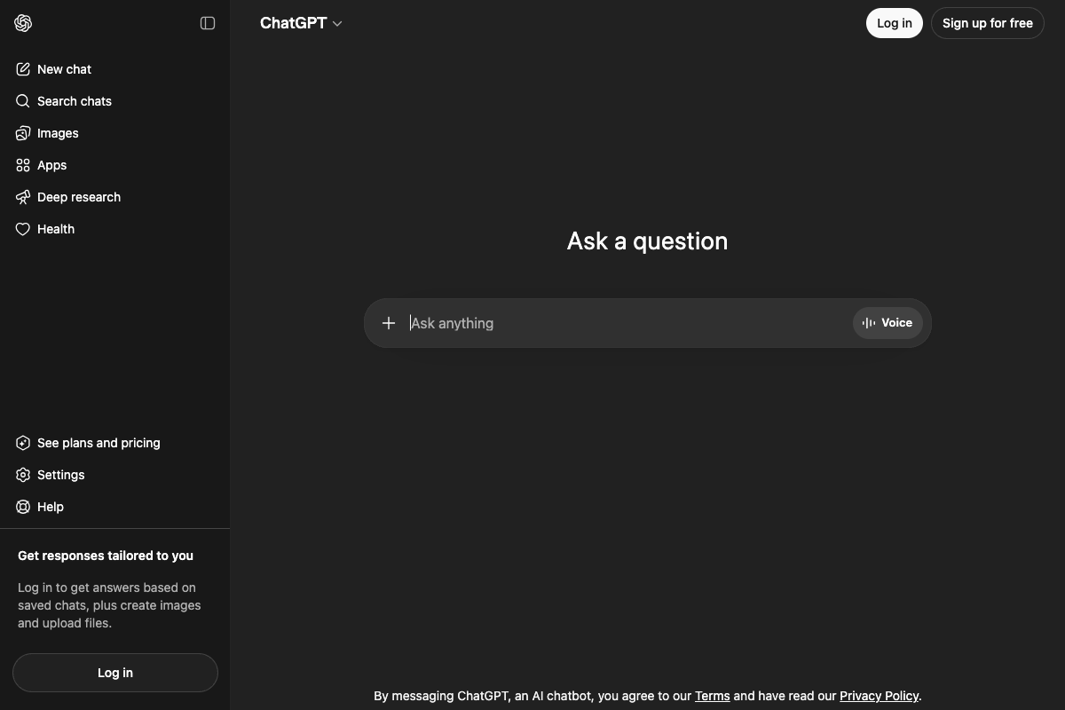
Task: Click the Search chats magnifier icon
Action: [x=23, y=101]
